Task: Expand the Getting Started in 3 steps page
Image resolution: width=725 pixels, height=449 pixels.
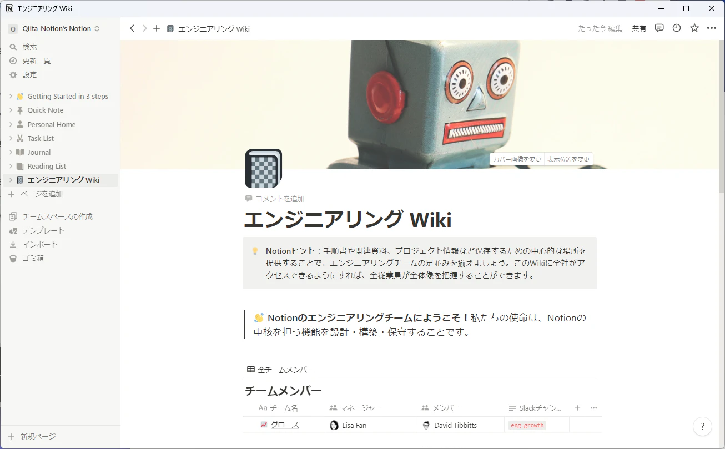Action: tap(11, 96)
